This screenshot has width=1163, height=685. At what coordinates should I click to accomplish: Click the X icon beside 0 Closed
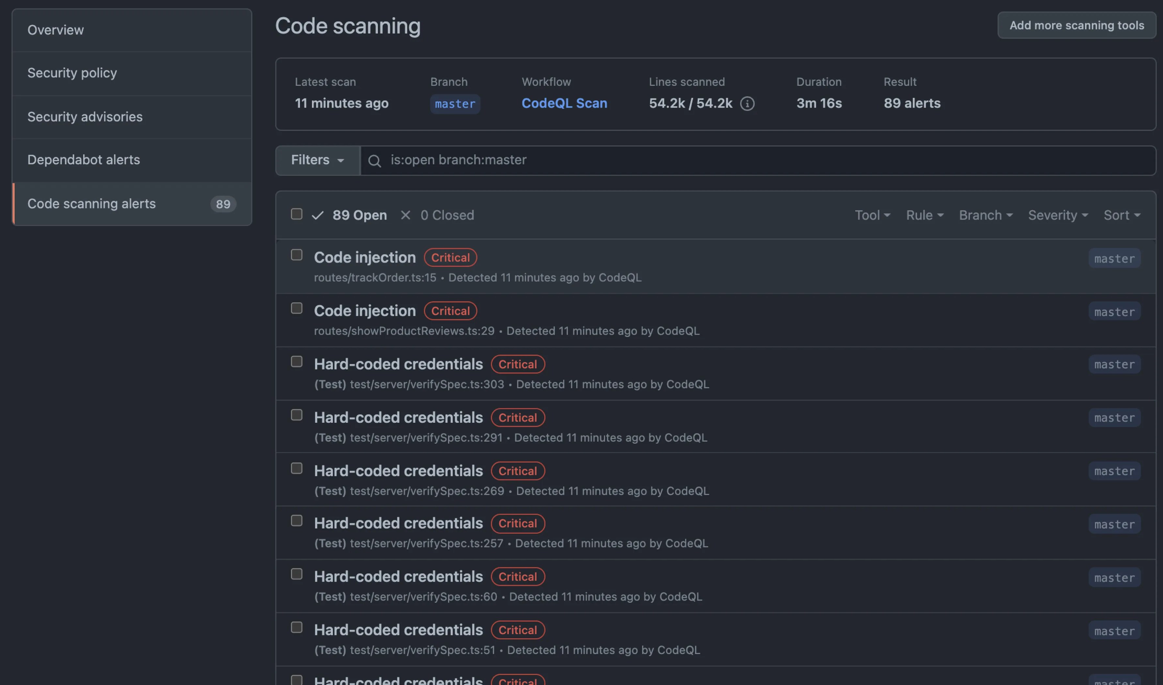tap(405, 215)
